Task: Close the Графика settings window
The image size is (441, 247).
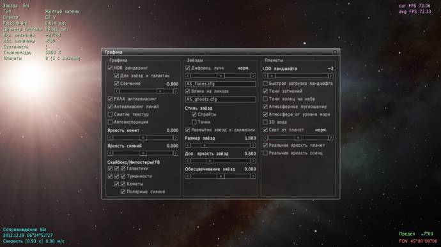Action: [x=335, y=52]
